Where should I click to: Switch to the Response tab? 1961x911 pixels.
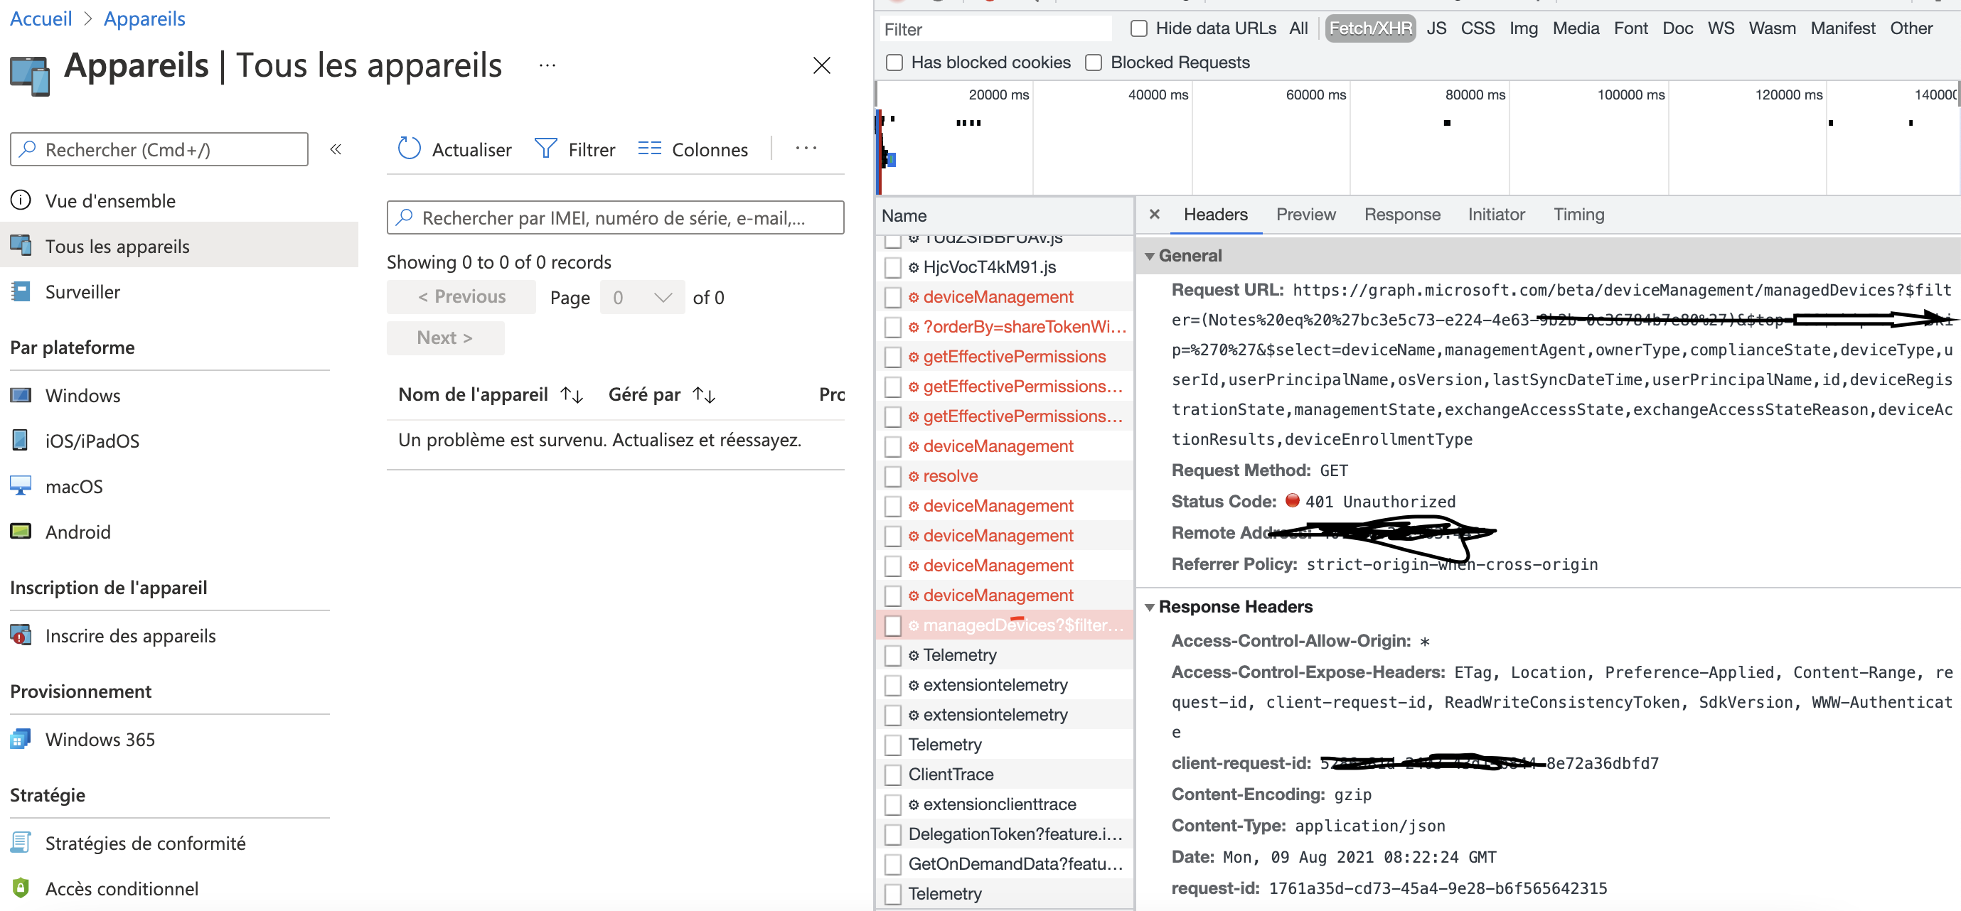coord(1402,214)
